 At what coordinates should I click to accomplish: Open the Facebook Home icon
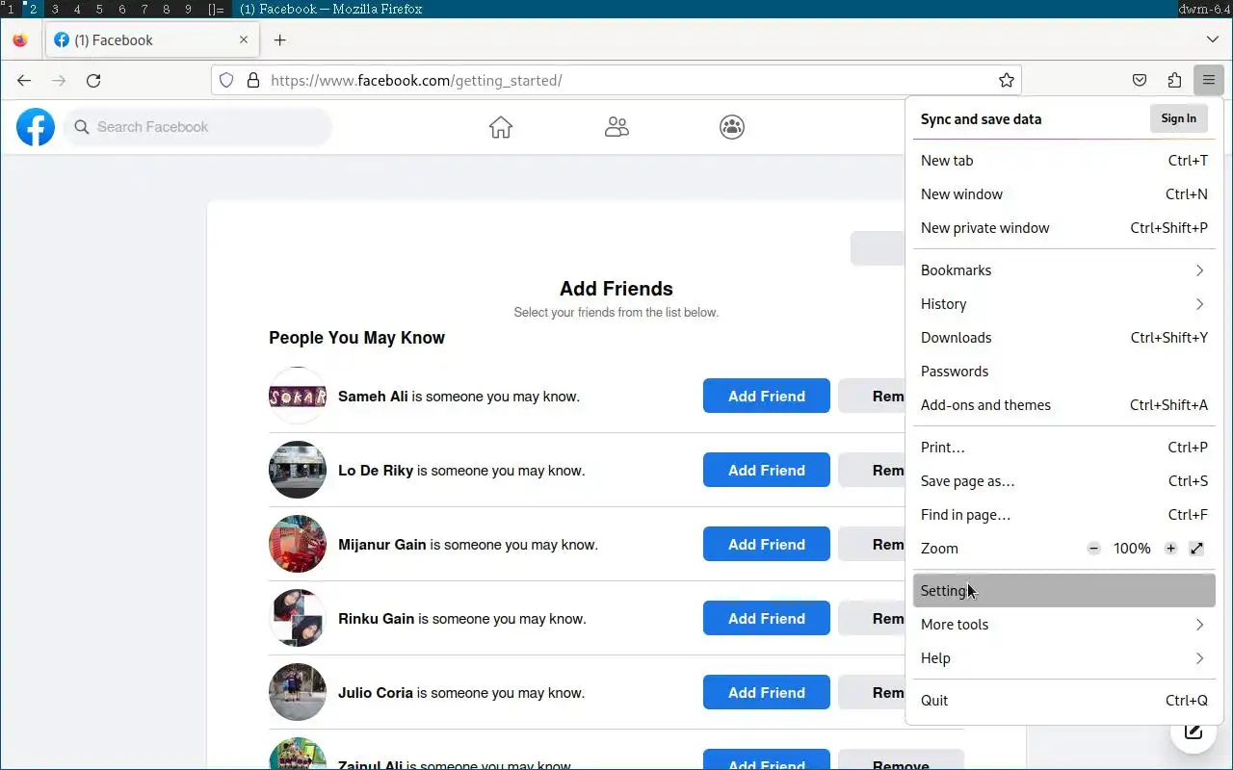pyautogui.click(x=501, y=127)
